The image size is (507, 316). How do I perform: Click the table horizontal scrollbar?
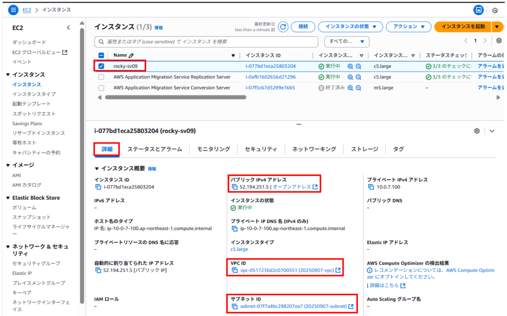point(176,97)
